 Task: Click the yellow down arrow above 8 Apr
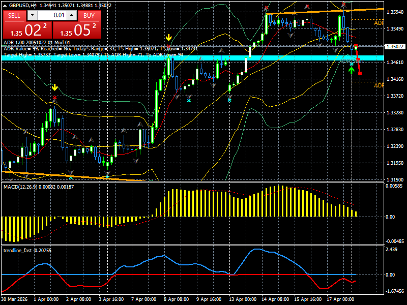pyautogui.click(x=169, y=38)
